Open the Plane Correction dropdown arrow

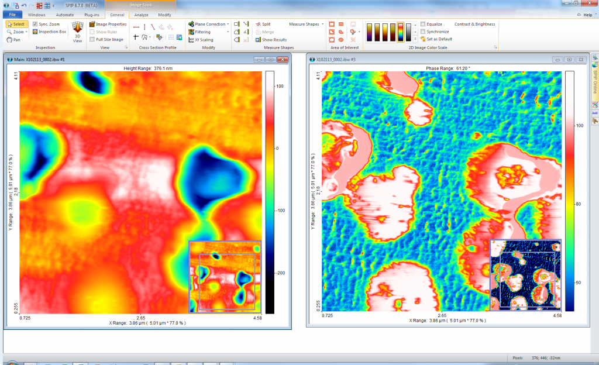tap(228, 23)
